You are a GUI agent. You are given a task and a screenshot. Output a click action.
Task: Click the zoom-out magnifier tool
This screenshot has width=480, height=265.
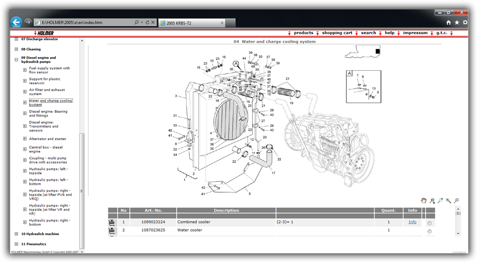tap(440, 201)
